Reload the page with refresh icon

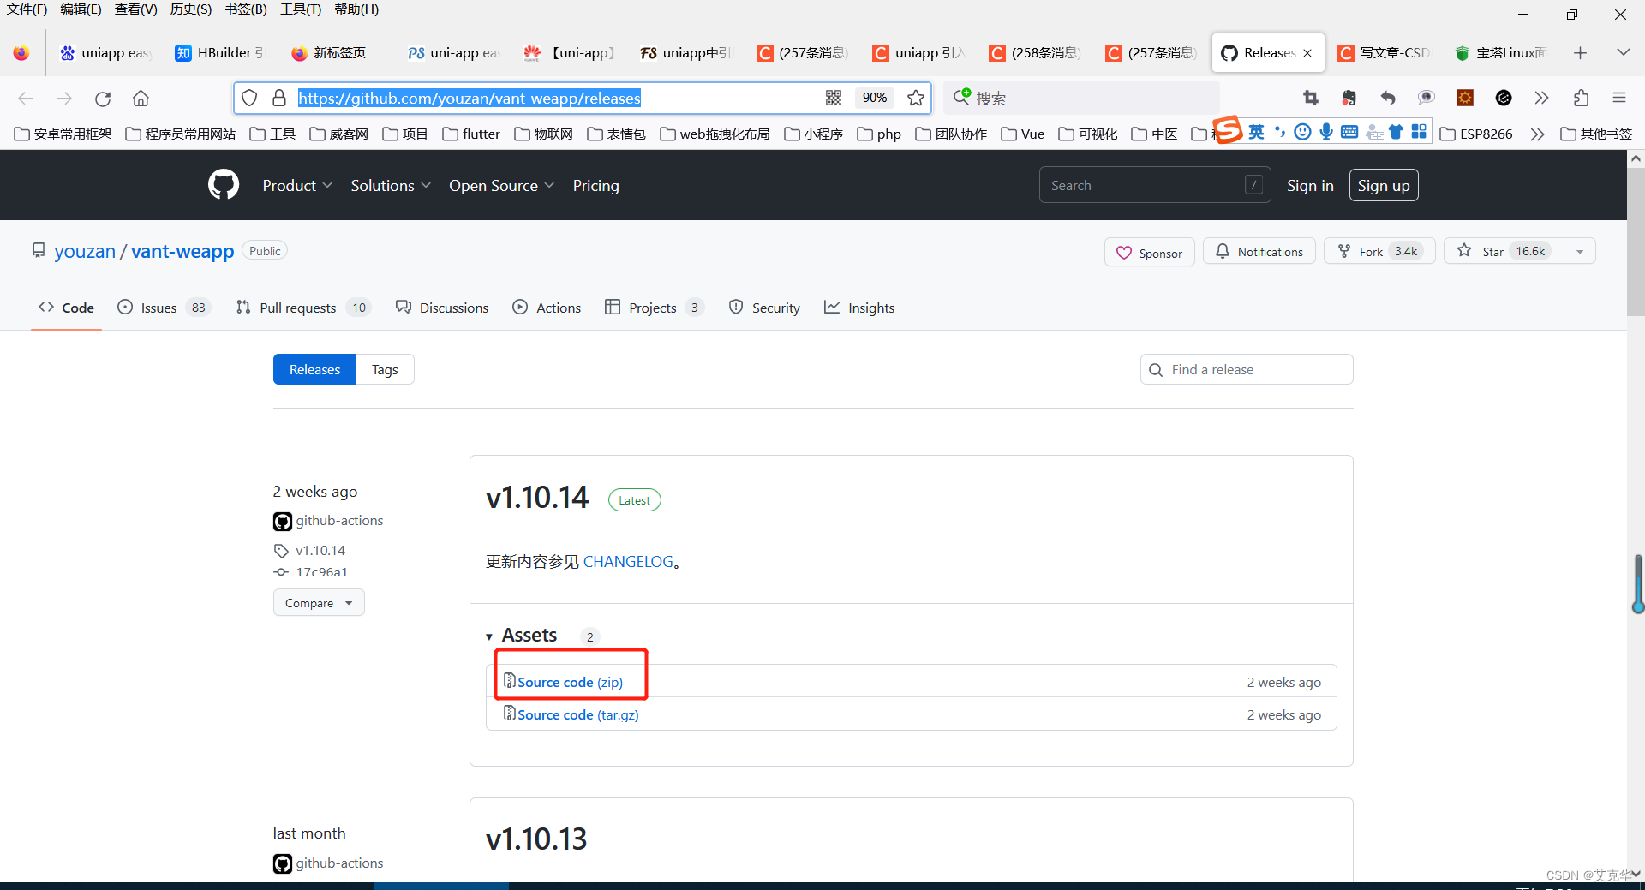(103, 99)
